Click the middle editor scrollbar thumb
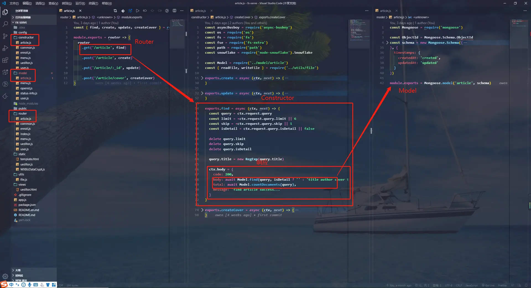 (x=371, y=131)
